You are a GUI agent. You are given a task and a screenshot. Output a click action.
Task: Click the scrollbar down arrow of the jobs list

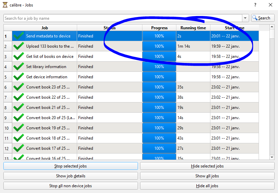pyautogui.click(x=272, y=157)
